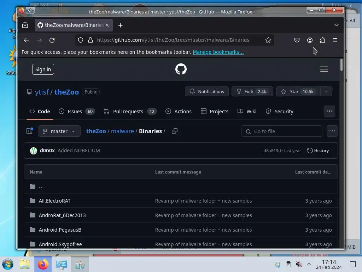
Task: Open All.ElectroRAT folder
Action: [54, 201]
